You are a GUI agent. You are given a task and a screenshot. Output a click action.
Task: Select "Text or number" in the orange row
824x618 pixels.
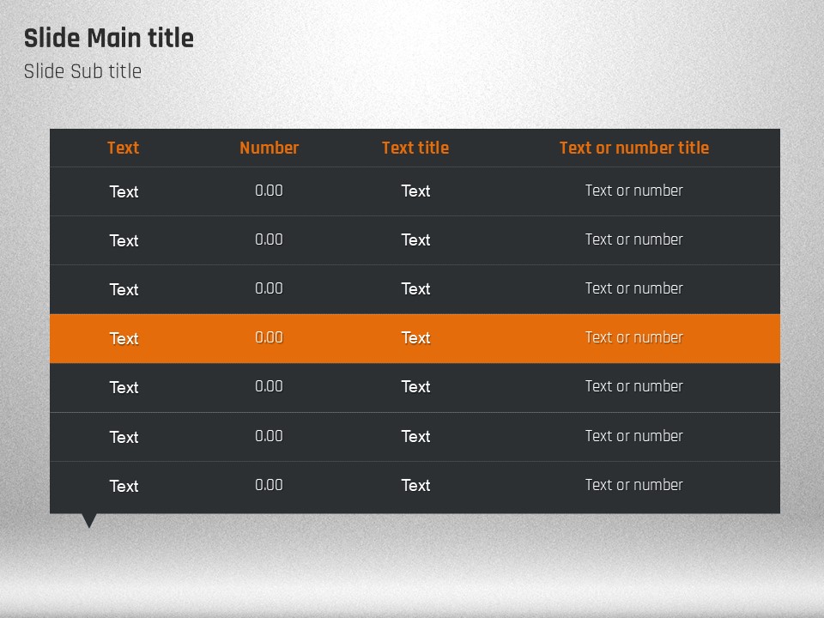(634, 337)
